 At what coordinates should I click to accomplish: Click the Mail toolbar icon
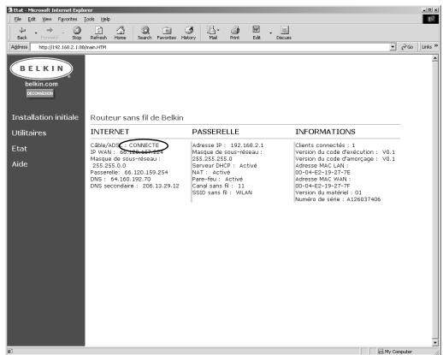coord(212,33)
